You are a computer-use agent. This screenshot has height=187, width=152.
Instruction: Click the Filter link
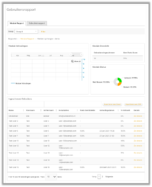(43, 32)
